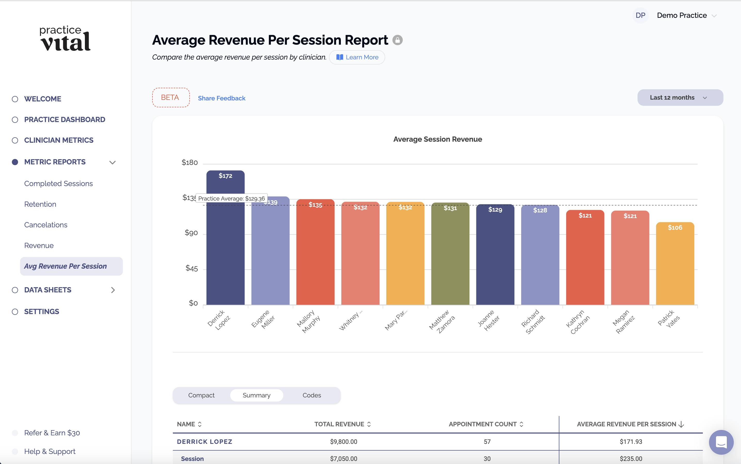The width and height of the screenshot is (741, 464).
Task: Go to CLINICIAN METRICS
Action: pyautogui.click(x=59, y=140)
